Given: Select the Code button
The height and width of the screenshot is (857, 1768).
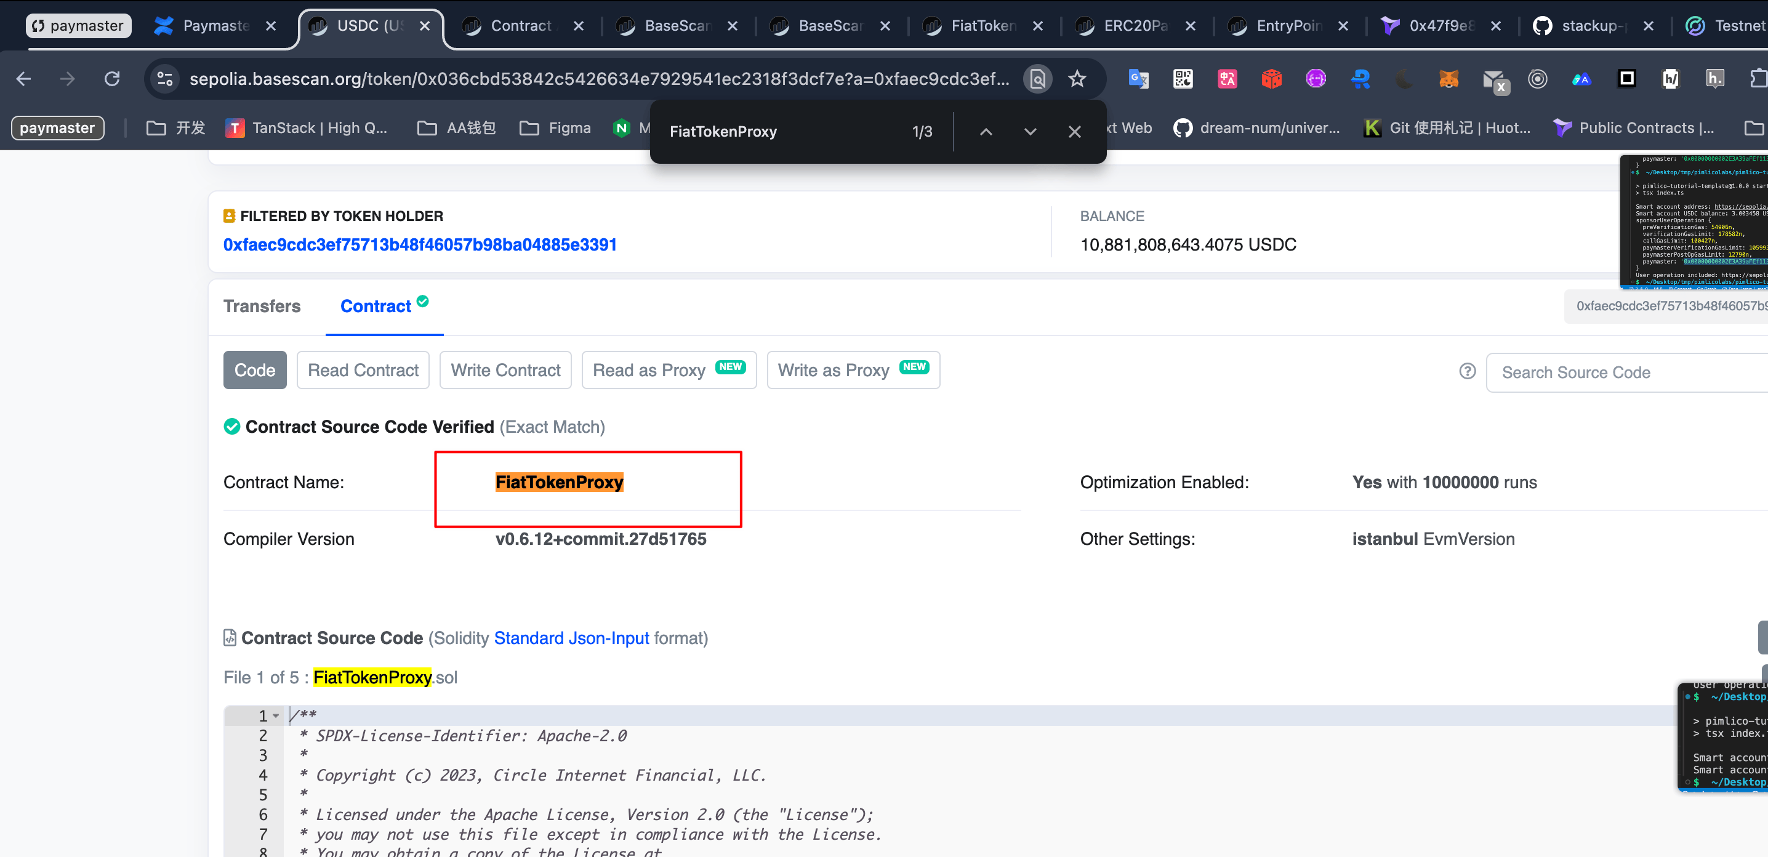Looking at the screenshot, I should point(255,370).
